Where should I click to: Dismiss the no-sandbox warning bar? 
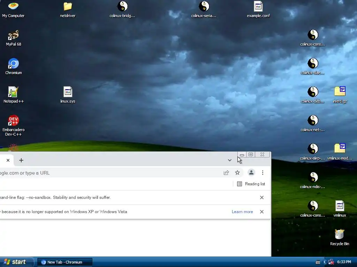tap(262, 197)
